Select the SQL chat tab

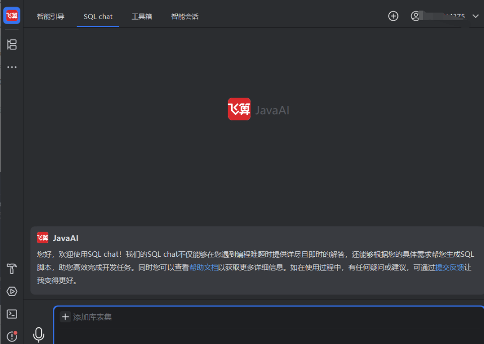[98, 17]
